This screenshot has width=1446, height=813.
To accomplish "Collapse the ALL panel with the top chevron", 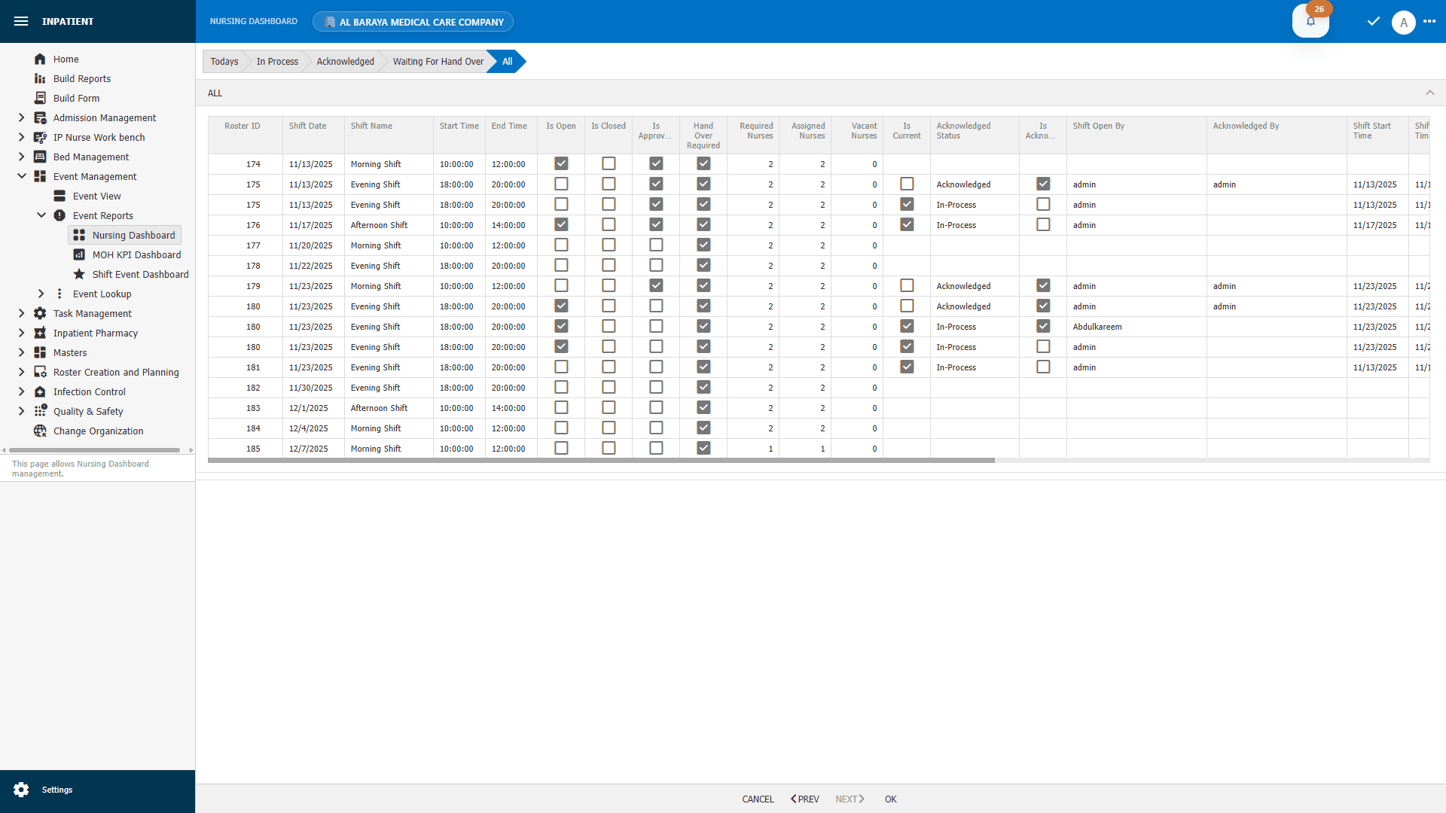I will click(x=1430, y=92).
